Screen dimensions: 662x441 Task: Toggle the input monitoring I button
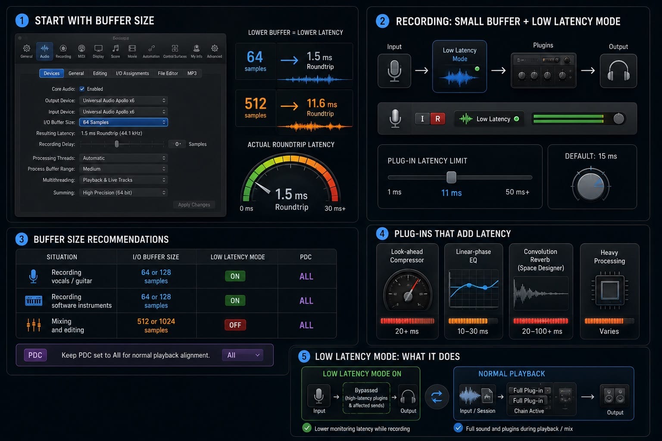(x=422, y=119)
